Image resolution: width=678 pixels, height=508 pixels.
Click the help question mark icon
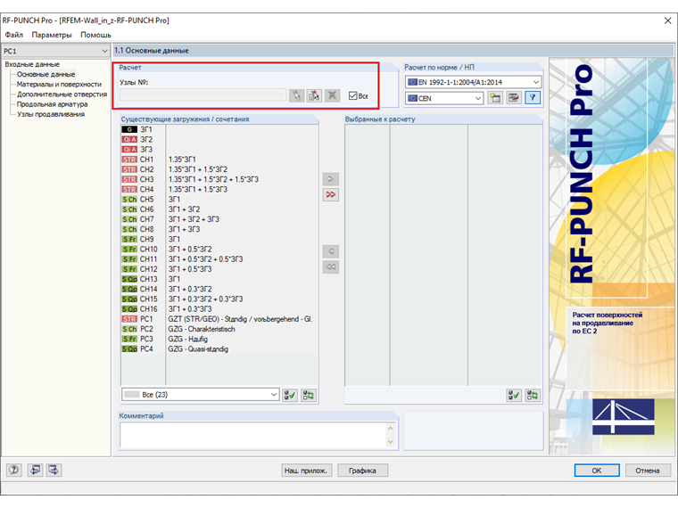point(14,470)
